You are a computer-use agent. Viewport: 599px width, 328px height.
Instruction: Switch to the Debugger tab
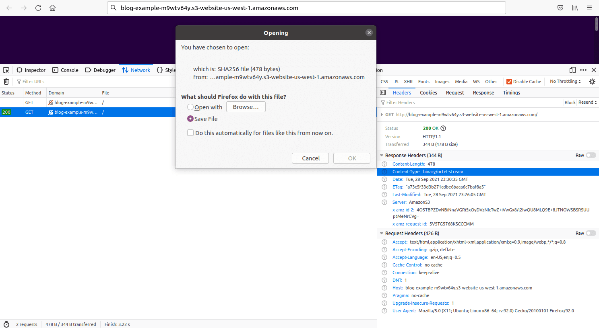(x=100, y=70)
